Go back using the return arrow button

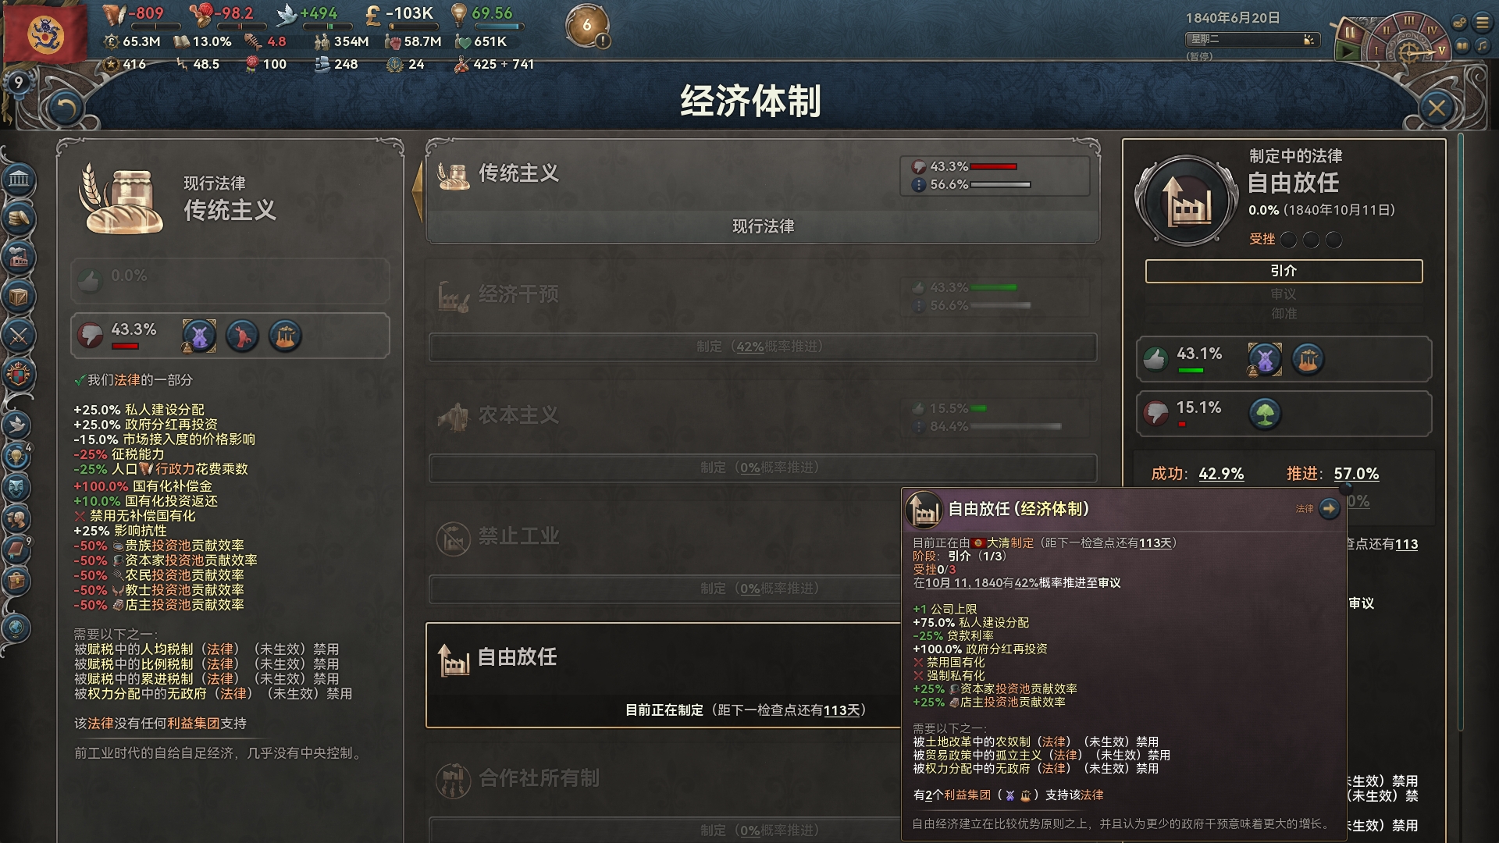(x=65, y=108)
